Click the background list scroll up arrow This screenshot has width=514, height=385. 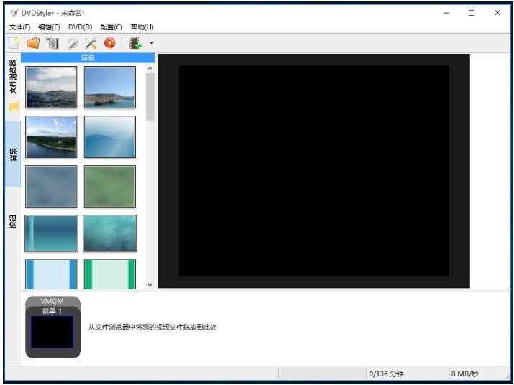pos(150,68)
